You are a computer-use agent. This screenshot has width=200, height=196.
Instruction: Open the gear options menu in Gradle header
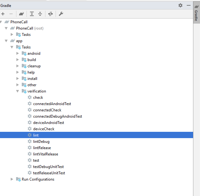[180, 5]
